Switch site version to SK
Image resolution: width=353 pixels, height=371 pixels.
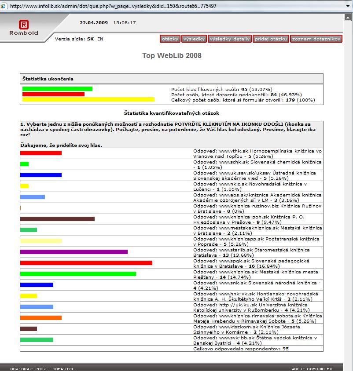pos(91,39)
